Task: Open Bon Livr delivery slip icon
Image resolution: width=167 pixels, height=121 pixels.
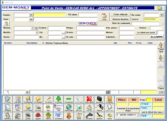Action: (79, 108)
